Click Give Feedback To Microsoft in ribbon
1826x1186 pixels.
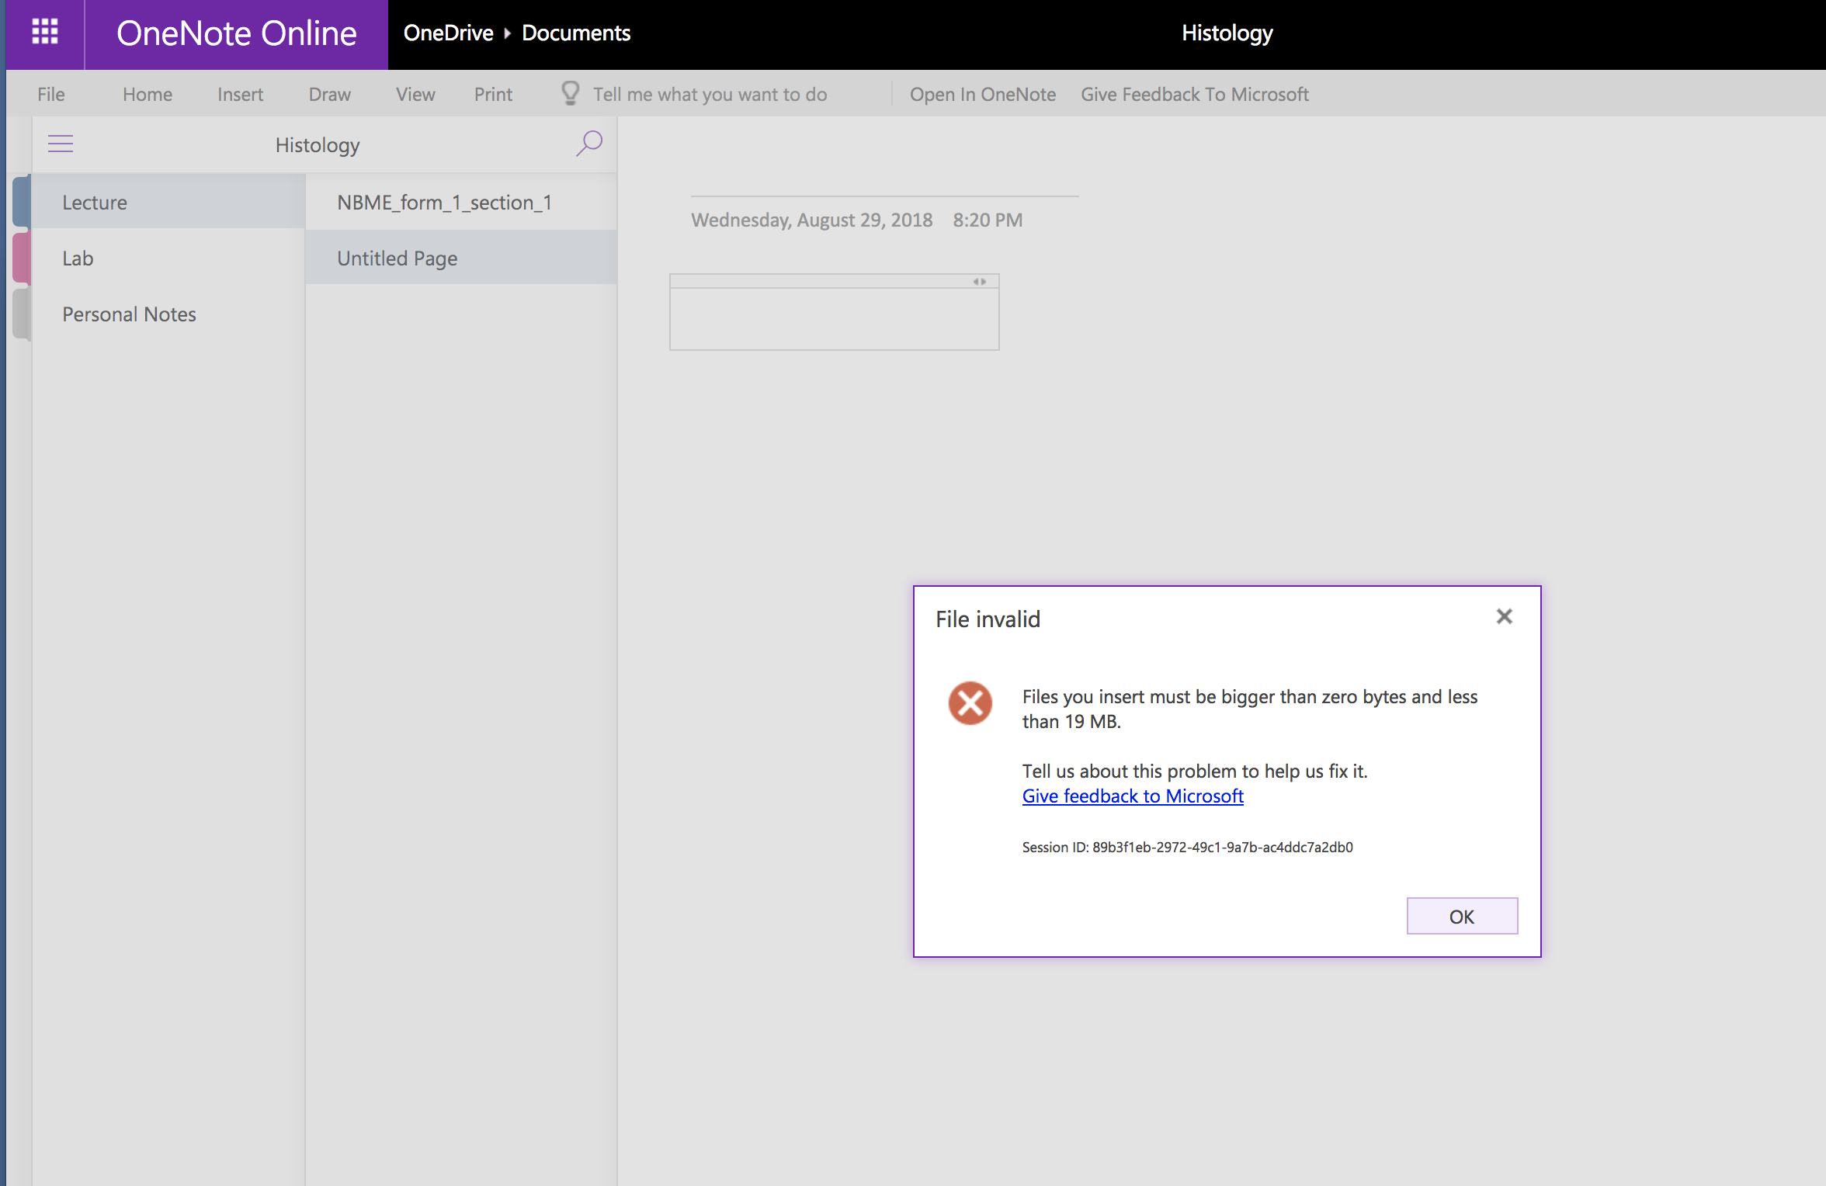pos(1195,94)
